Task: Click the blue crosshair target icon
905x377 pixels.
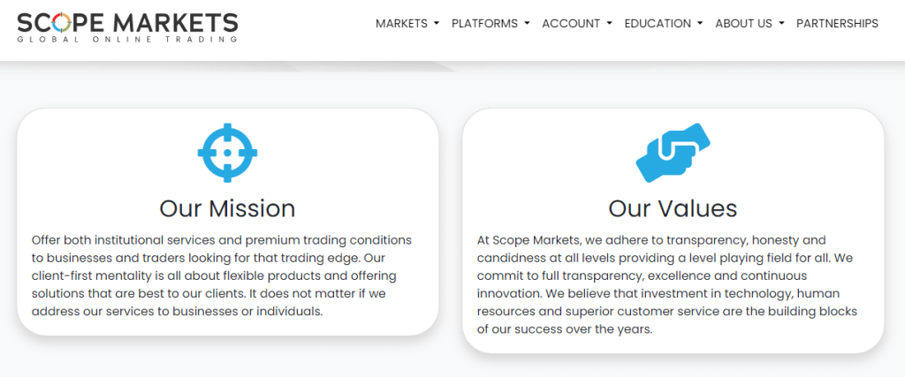Action: (x=227, y=153)
